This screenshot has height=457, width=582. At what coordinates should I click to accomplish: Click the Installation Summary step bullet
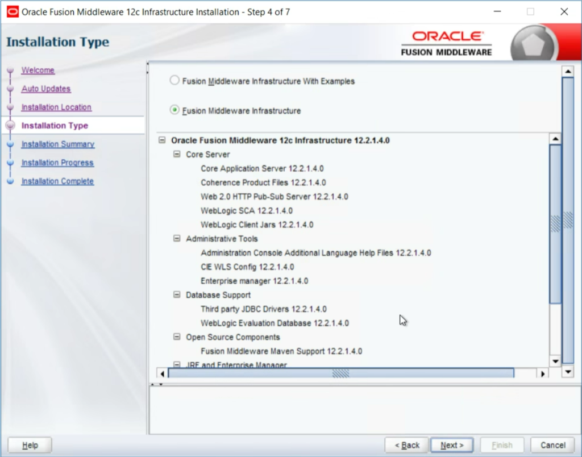point(10,144)
